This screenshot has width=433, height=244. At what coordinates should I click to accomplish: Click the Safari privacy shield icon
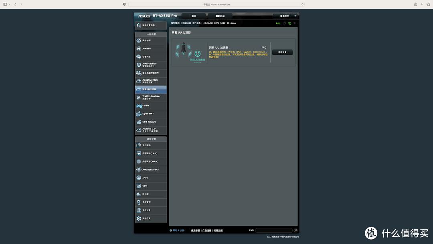[x=125, y=4]
